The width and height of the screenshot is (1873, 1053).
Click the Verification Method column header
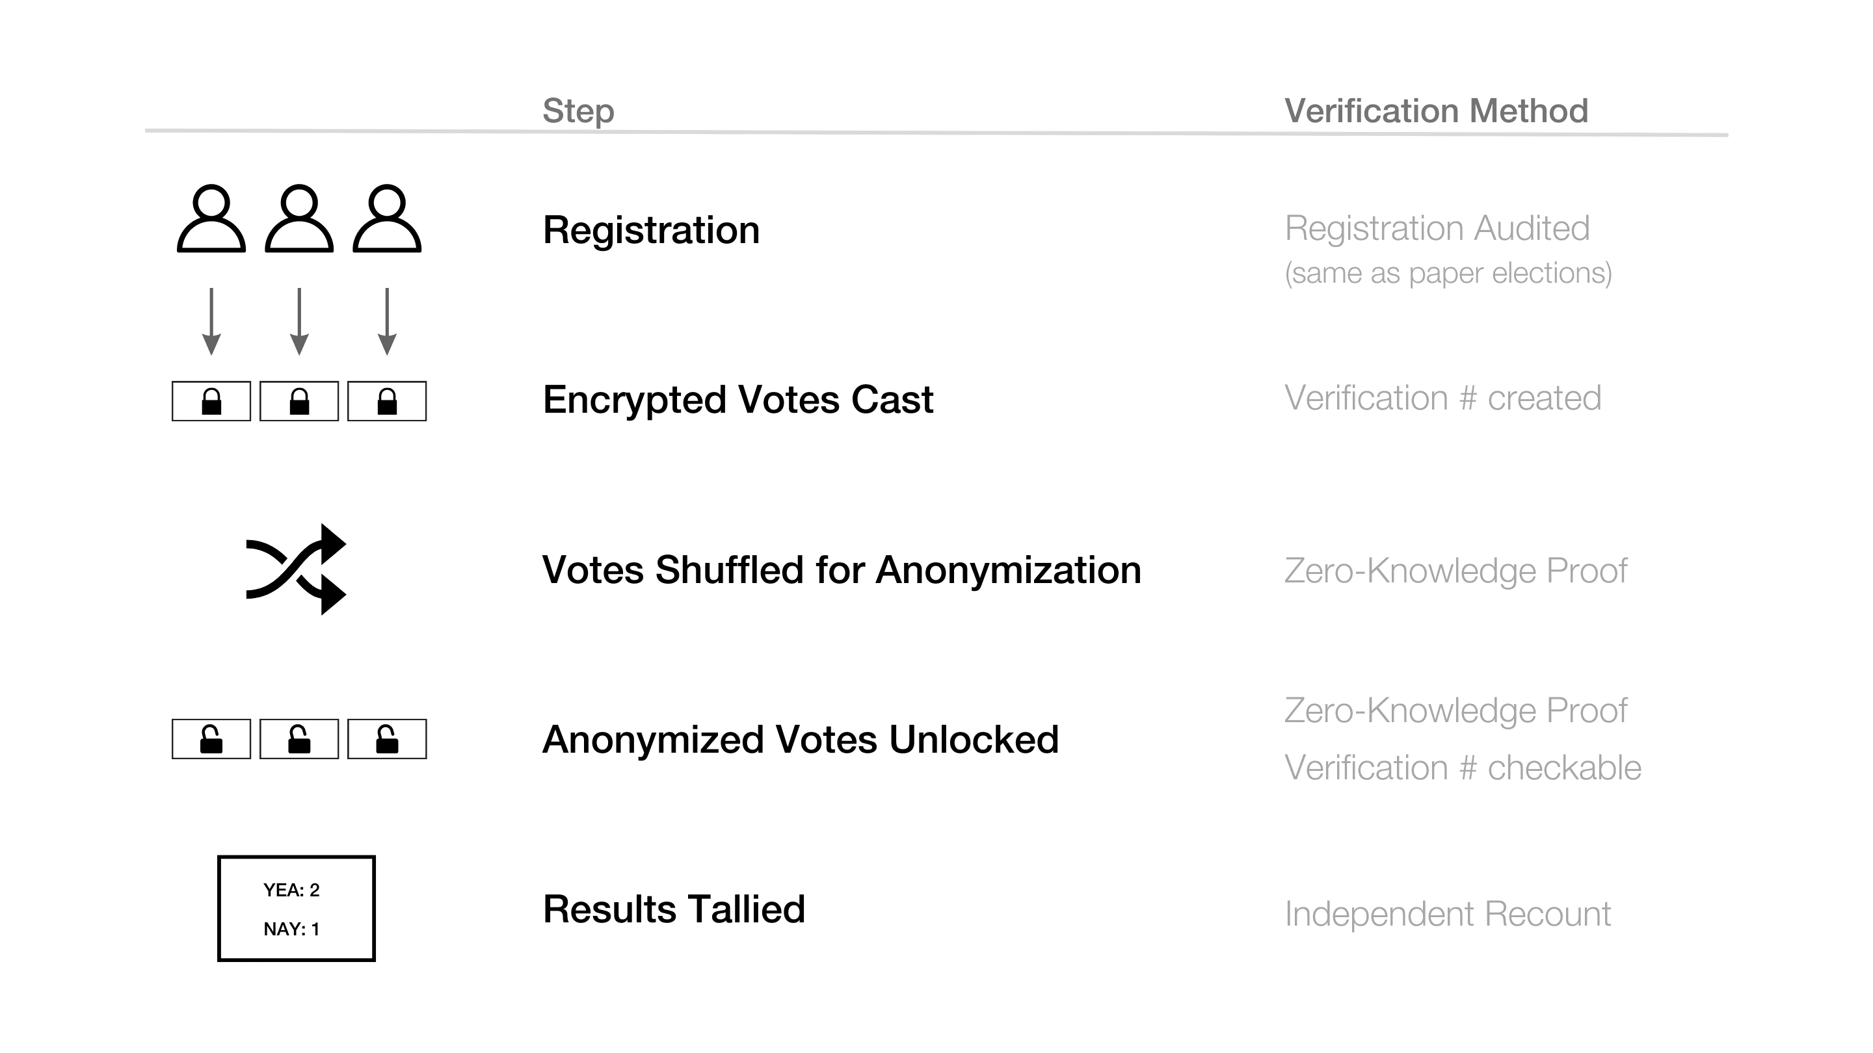(1436, 111)
